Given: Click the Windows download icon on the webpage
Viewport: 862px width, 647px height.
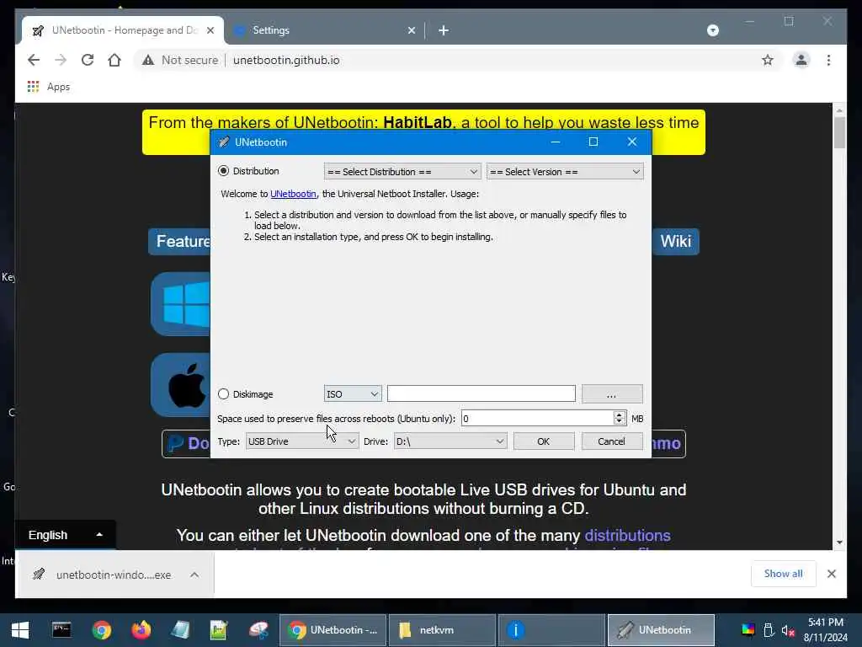Looking at the screenshot, I should 181,304.
